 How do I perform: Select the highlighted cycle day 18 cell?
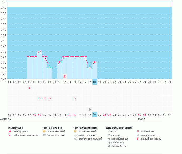pos(95,82)
